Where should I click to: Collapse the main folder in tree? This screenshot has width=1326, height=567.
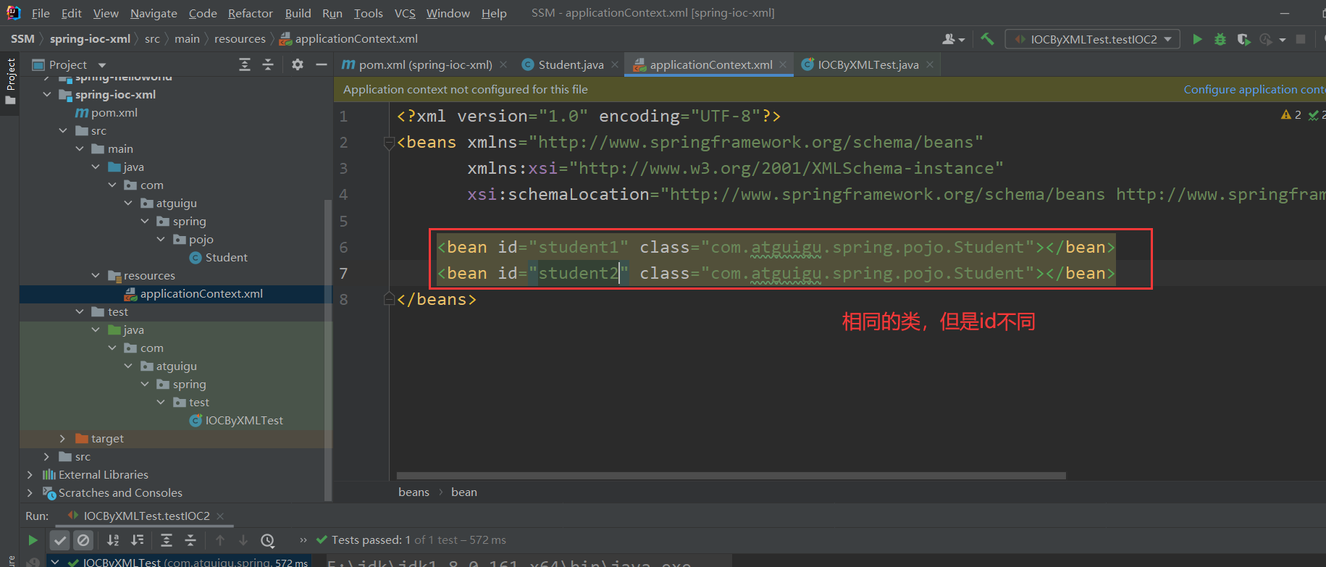80,149
